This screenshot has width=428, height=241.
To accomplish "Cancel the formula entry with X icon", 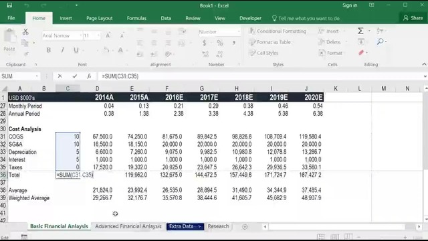I will (x=60, y=76).
